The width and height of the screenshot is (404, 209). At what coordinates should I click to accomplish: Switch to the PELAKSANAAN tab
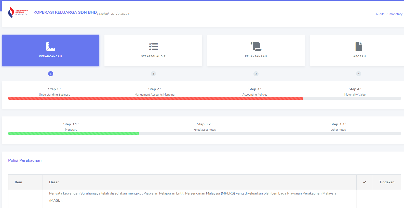(256, 50)
